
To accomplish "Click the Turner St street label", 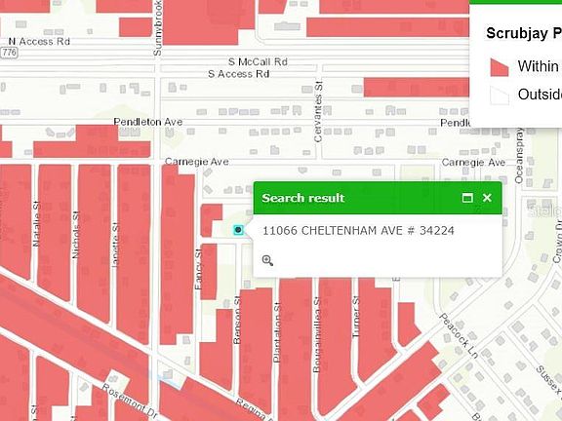I will coord(355,317).
